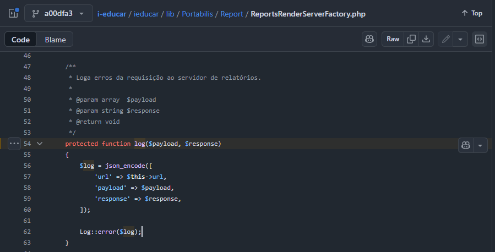
Task: Open the a00dfa3 branch selector dropdown
Action: tap(59, 13)
